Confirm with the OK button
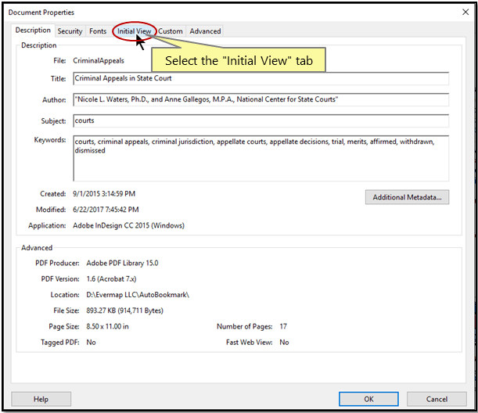 [x=368, y=399]
